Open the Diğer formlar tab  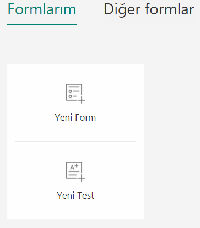tap(149, 9)
